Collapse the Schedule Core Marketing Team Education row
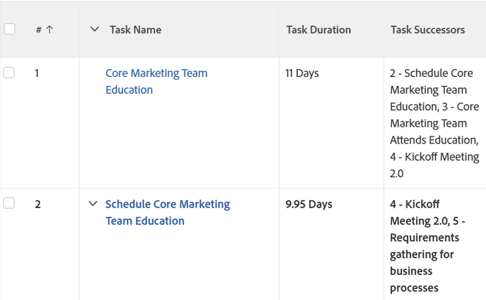The image size is (486, 300). pyautogui.click(x=93, y=204)
